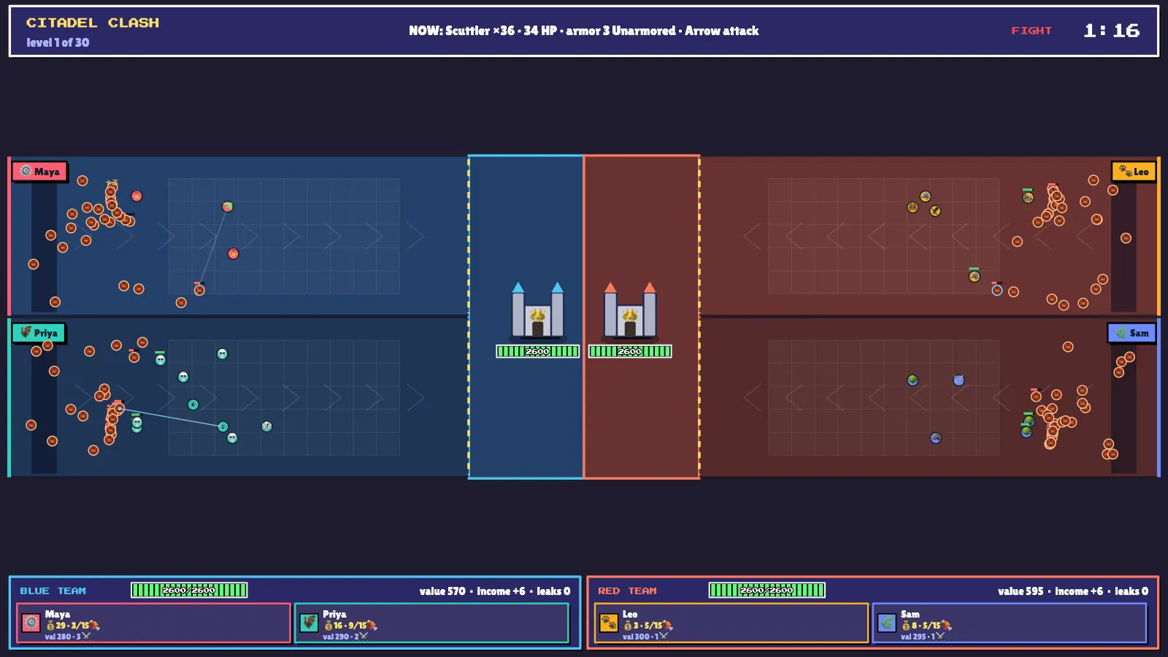Viewport: 1168px width, 657px height.
Task: Click Leo's gold count 3 · 5/15
Action: tap(648, 626)
